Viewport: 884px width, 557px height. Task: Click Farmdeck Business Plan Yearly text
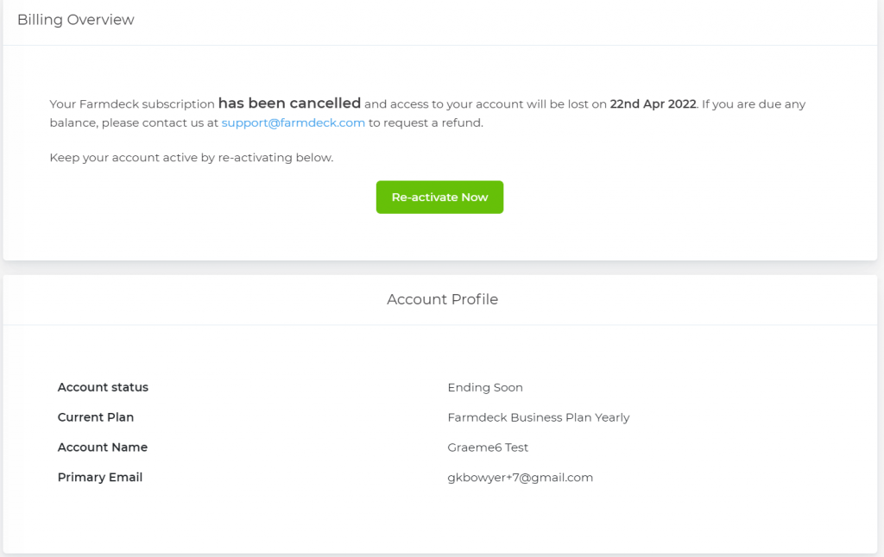coord(539,418)
